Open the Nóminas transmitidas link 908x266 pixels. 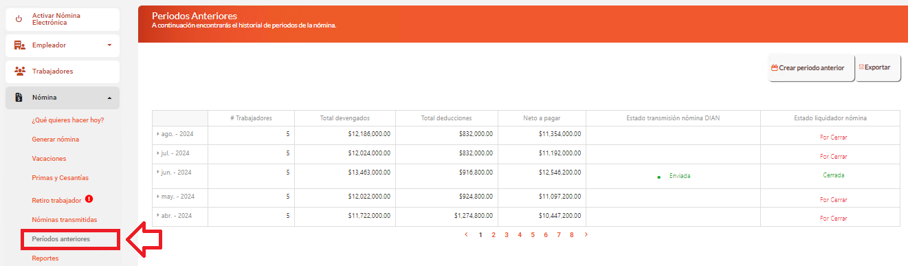[65, 220]
